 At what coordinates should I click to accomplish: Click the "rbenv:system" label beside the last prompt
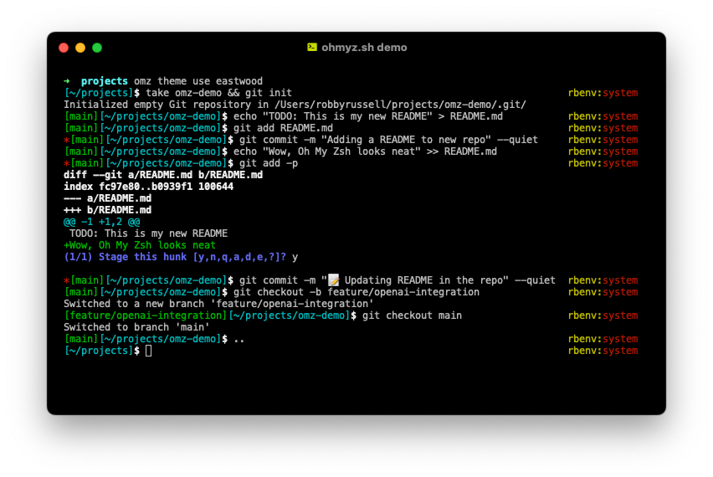click(x=603, y=351)
